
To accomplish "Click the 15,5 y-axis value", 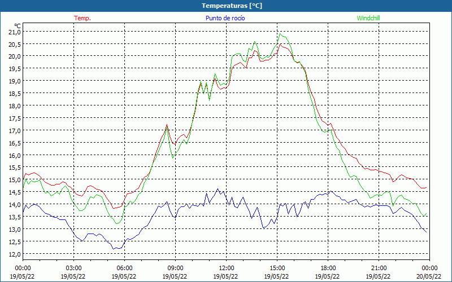I will point(15,168).
